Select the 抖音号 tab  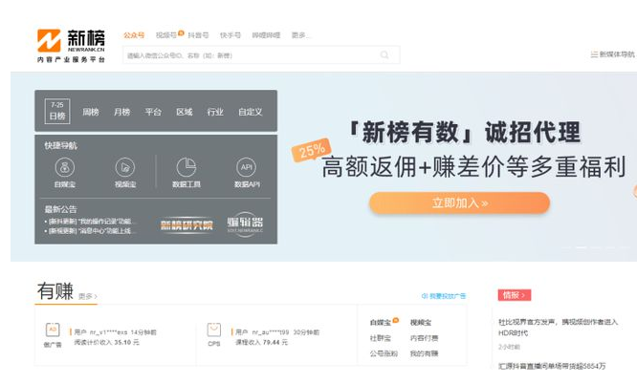tap(198, 35)
